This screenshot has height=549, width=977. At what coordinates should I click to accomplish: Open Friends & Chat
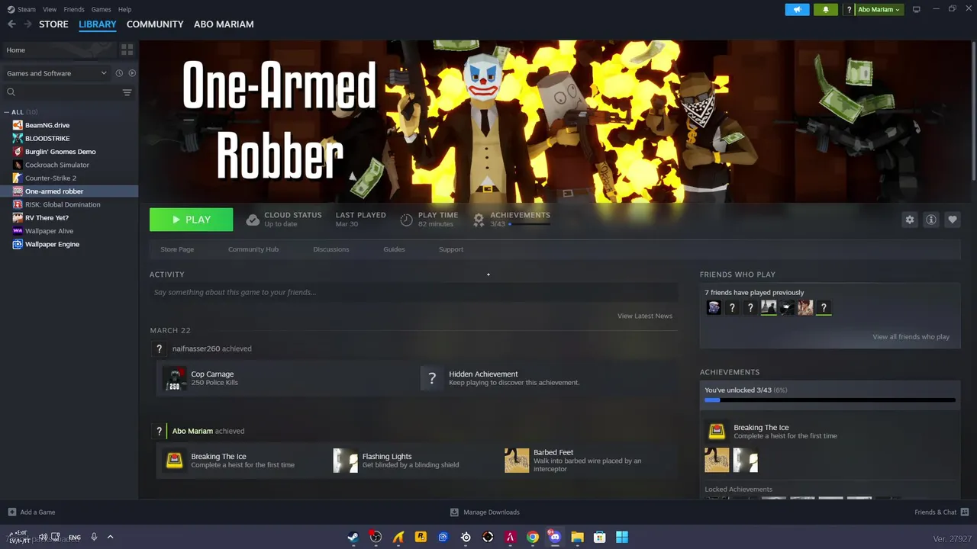coord(941,512)
